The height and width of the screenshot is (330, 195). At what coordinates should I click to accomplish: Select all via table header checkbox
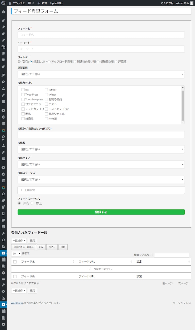pyautogui.click(x=15, y=262)
